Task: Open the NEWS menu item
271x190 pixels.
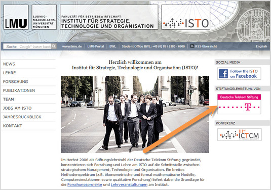Action: [x=9, y=64]
